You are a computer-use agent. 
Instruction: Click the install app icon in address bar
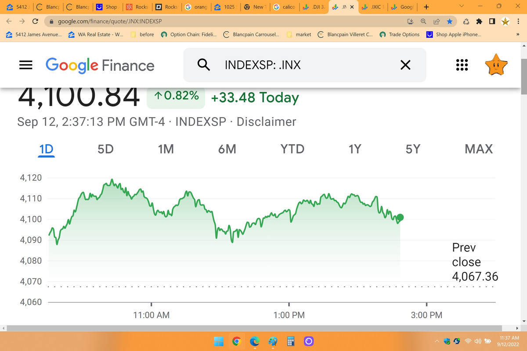411,21
